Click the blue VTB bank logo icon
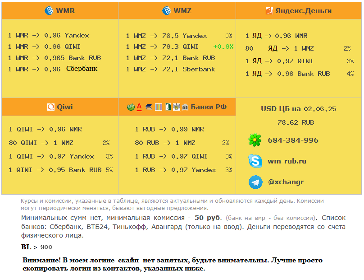This screenshot has height=280, width=364. [149, 107]
